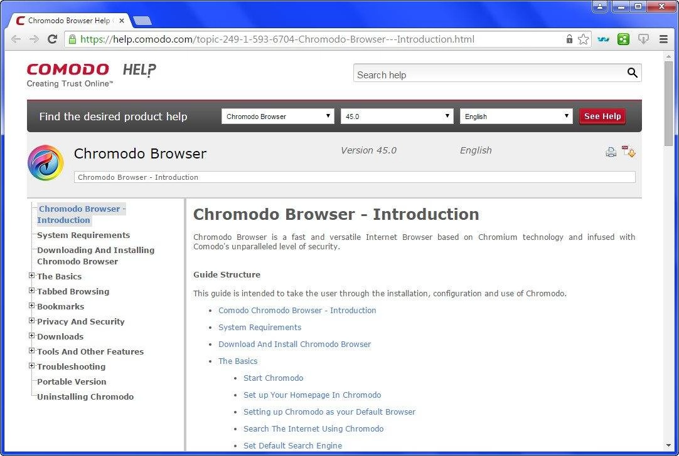Open Portable Version in sidebar
Viewport: 679px width, 456px height.
click(72, 381)
